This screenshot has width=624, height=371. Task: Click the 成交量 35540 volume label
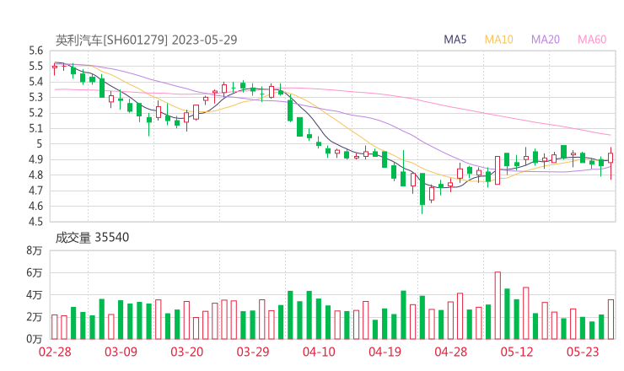(92, 237)
